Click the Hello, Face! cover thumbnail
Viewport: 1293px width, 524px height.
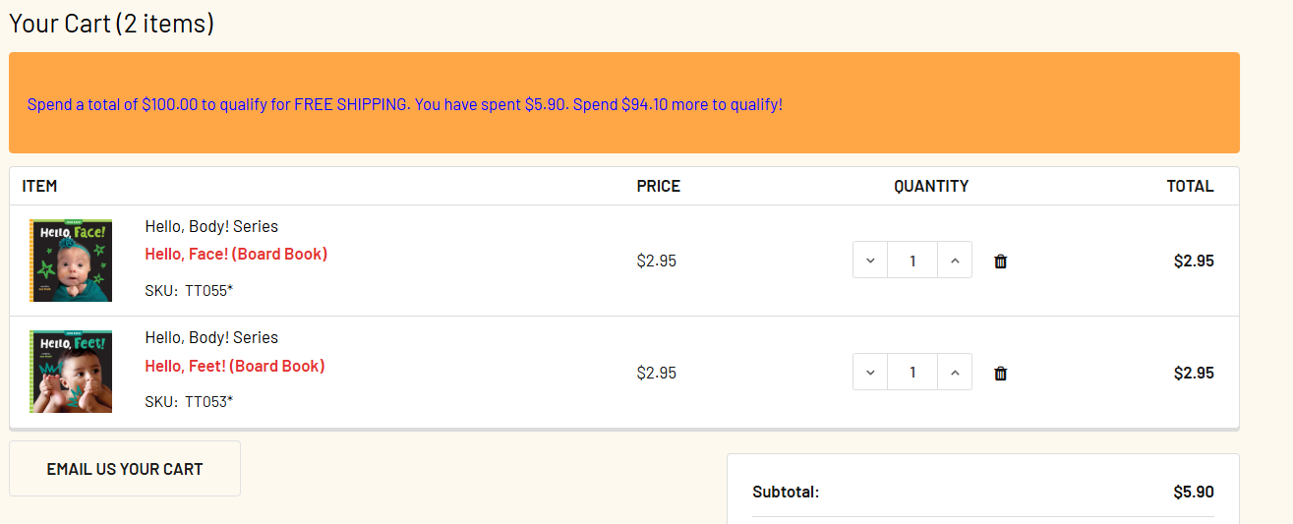click(71, 261)
